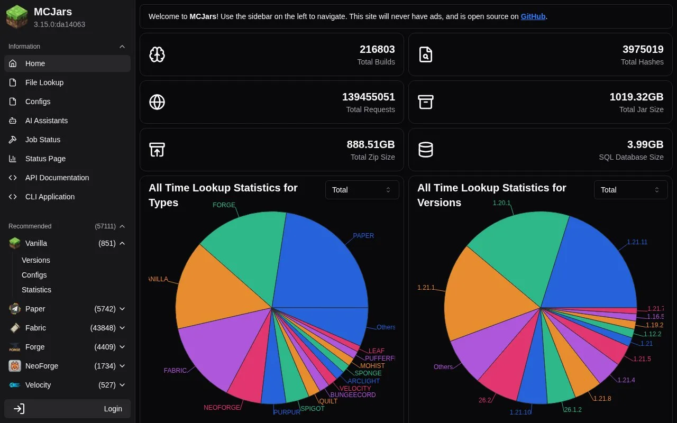Expand the NeoForge submenu chevron
This screenshot has height=423, width=677.
click(122, 366)
